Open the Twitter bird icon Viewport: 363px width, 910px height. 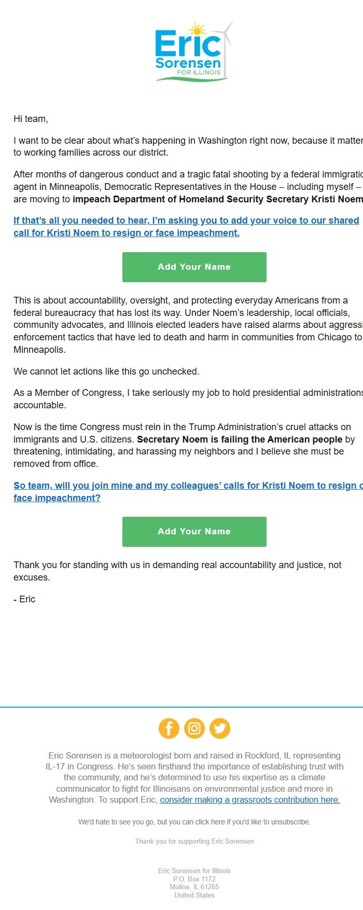pos(219,728)
